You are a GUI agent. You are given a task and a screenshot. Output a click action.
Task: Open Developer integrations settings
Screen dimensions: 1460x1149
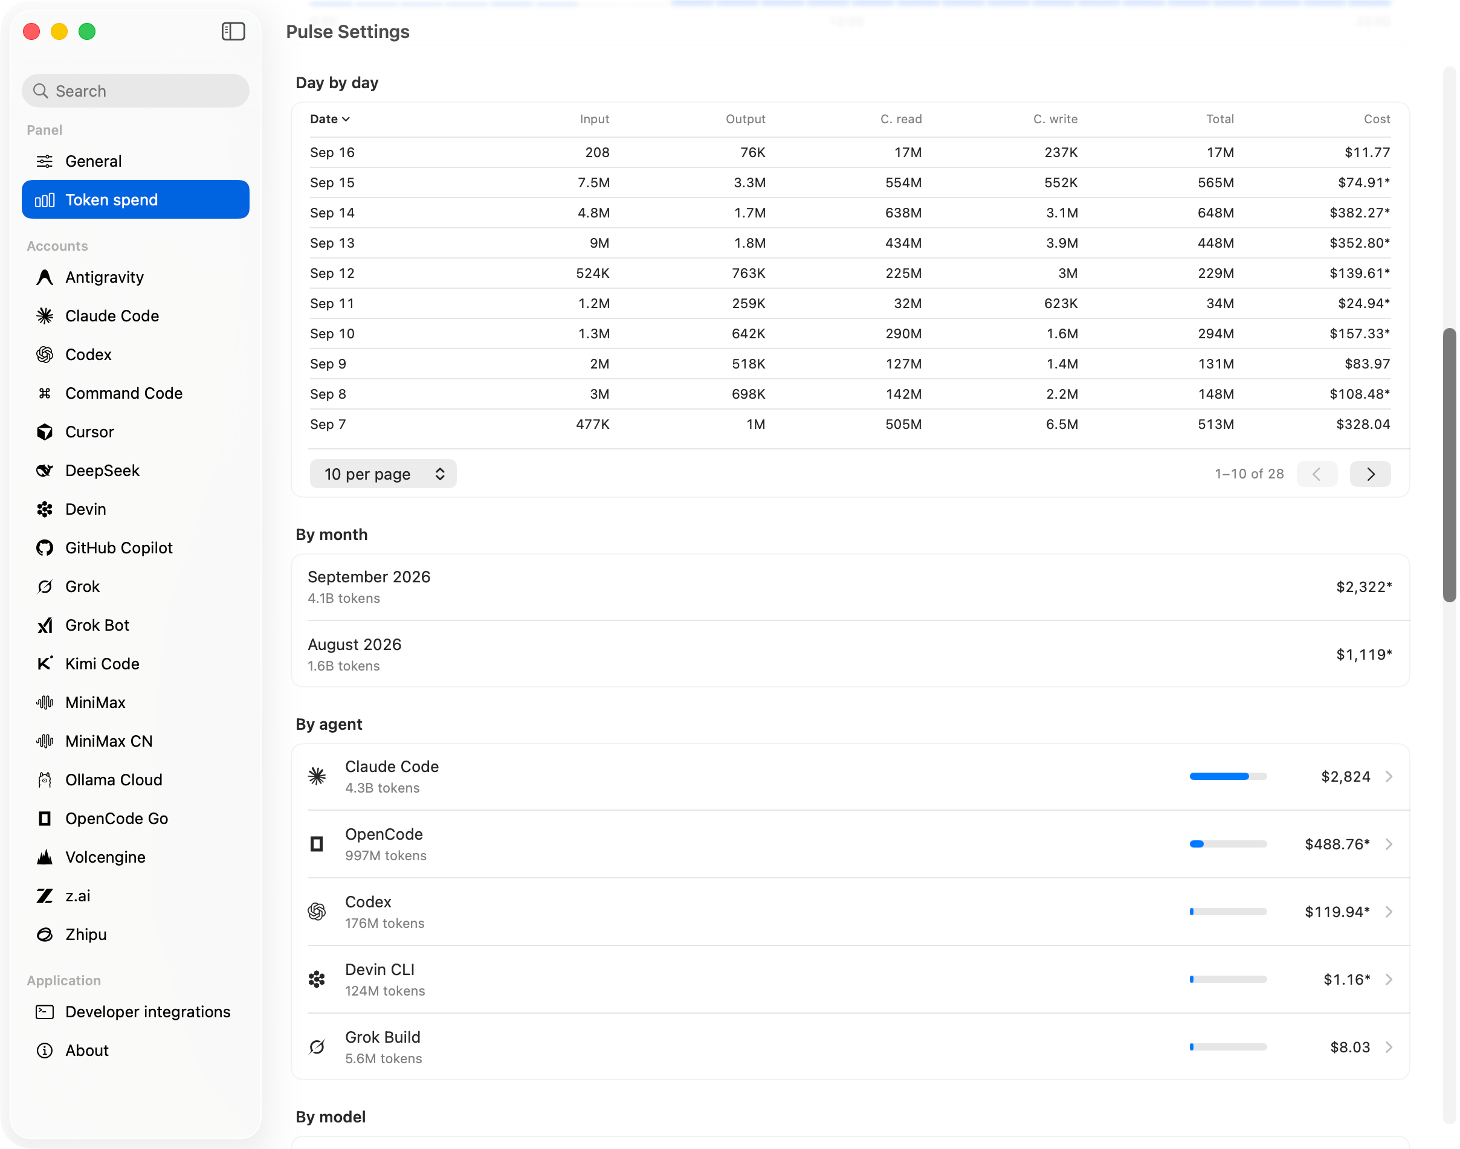click(135, 1012)
